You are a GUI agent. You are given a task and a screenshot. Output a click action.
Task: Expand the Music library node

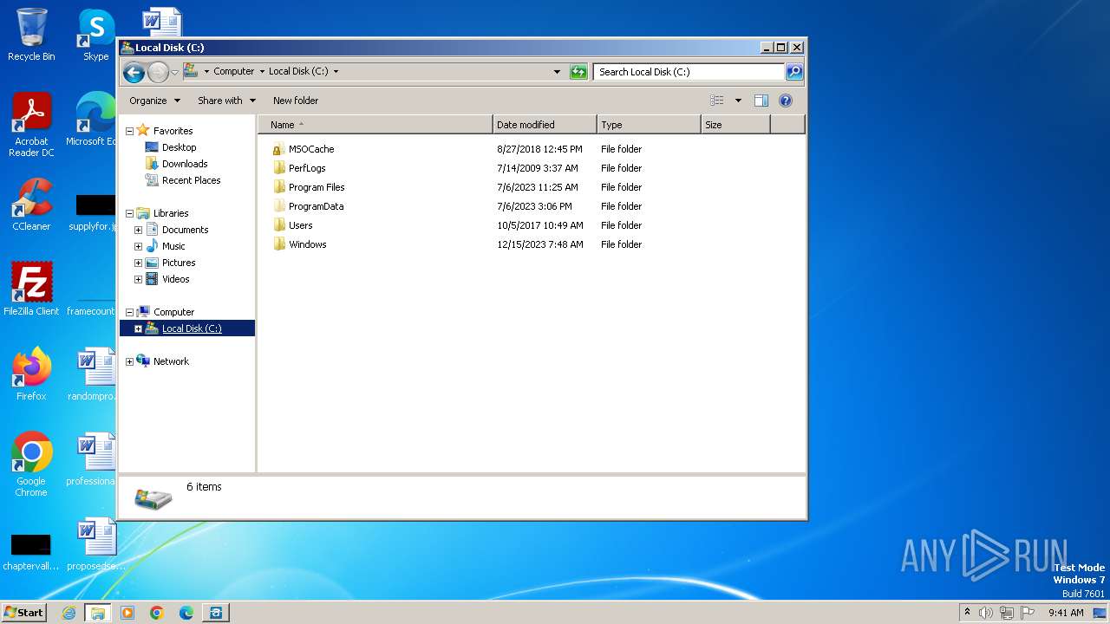pos(138,246)
